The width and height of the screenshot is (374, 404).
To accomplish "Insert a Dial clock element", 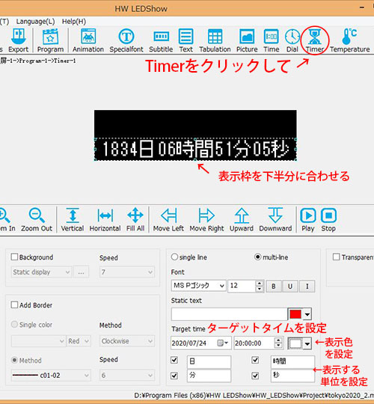I will [292, 40].
